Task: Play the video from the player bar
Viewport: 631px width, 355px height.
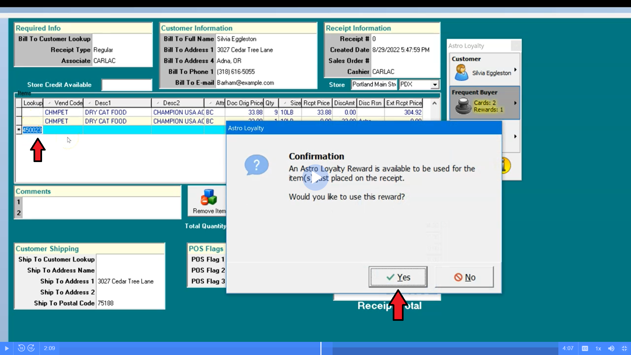Action: click(7, 348)
